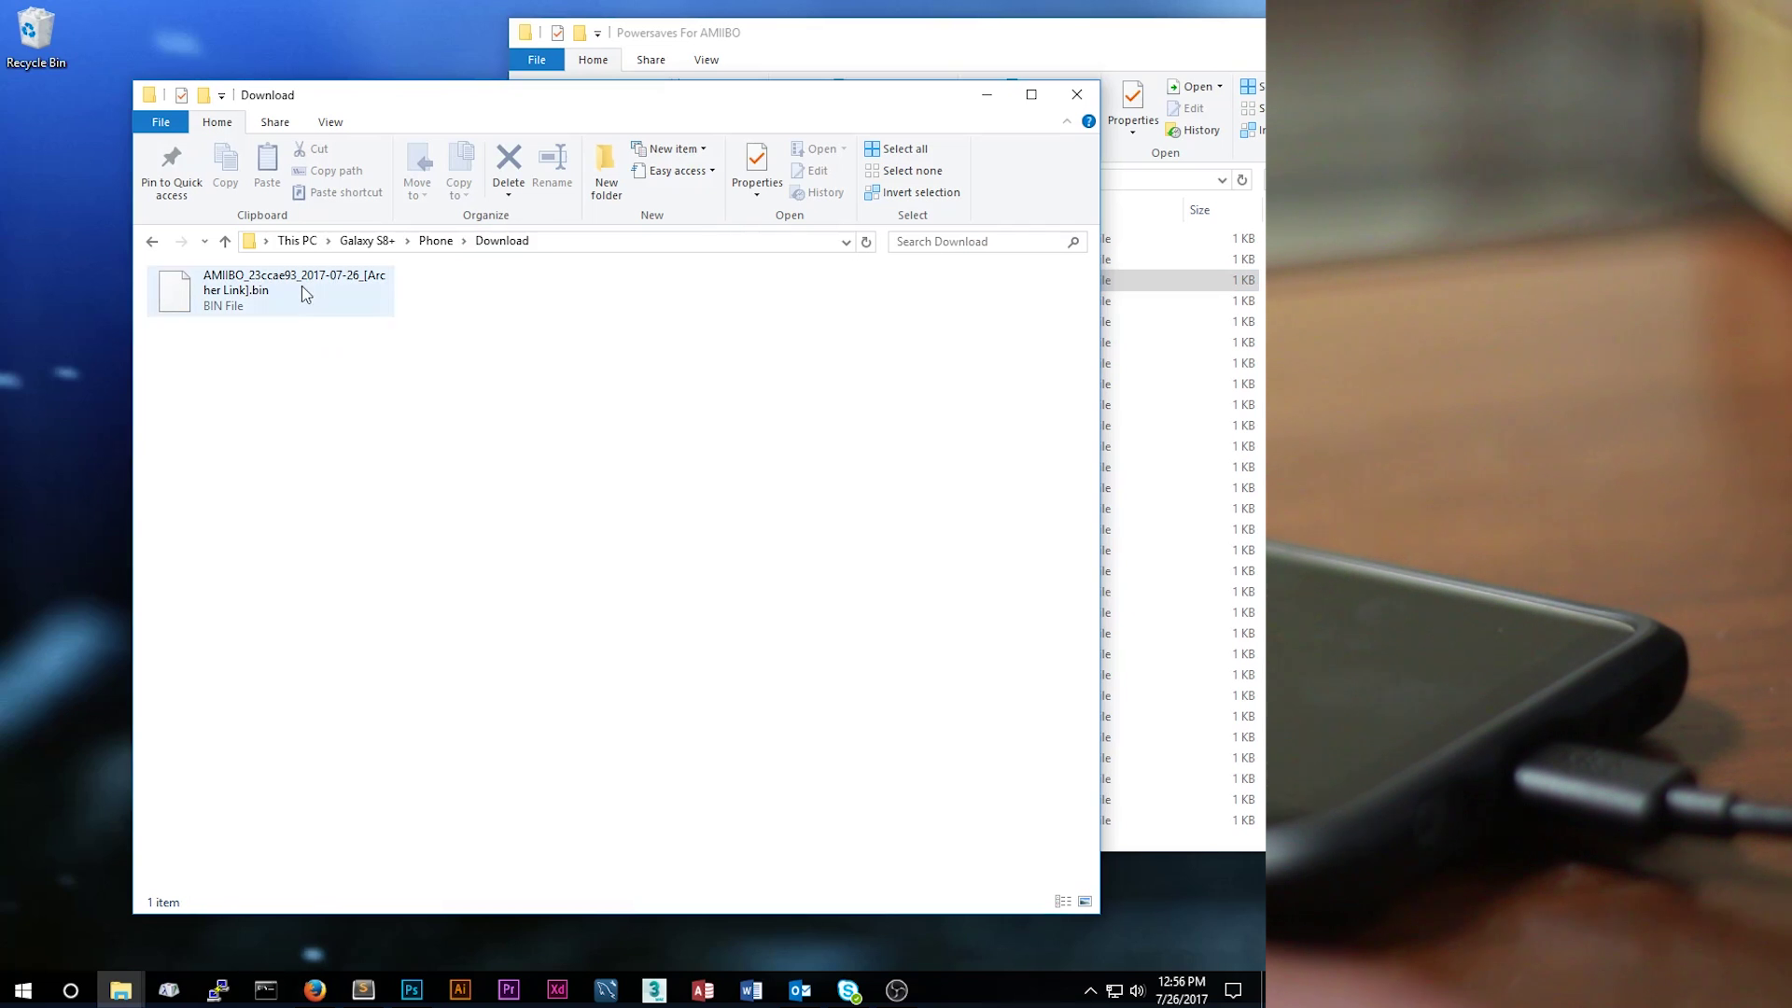Show hidden system tray icons
This screenshot has height=1008, width=1792.
tap(1090, 990)
